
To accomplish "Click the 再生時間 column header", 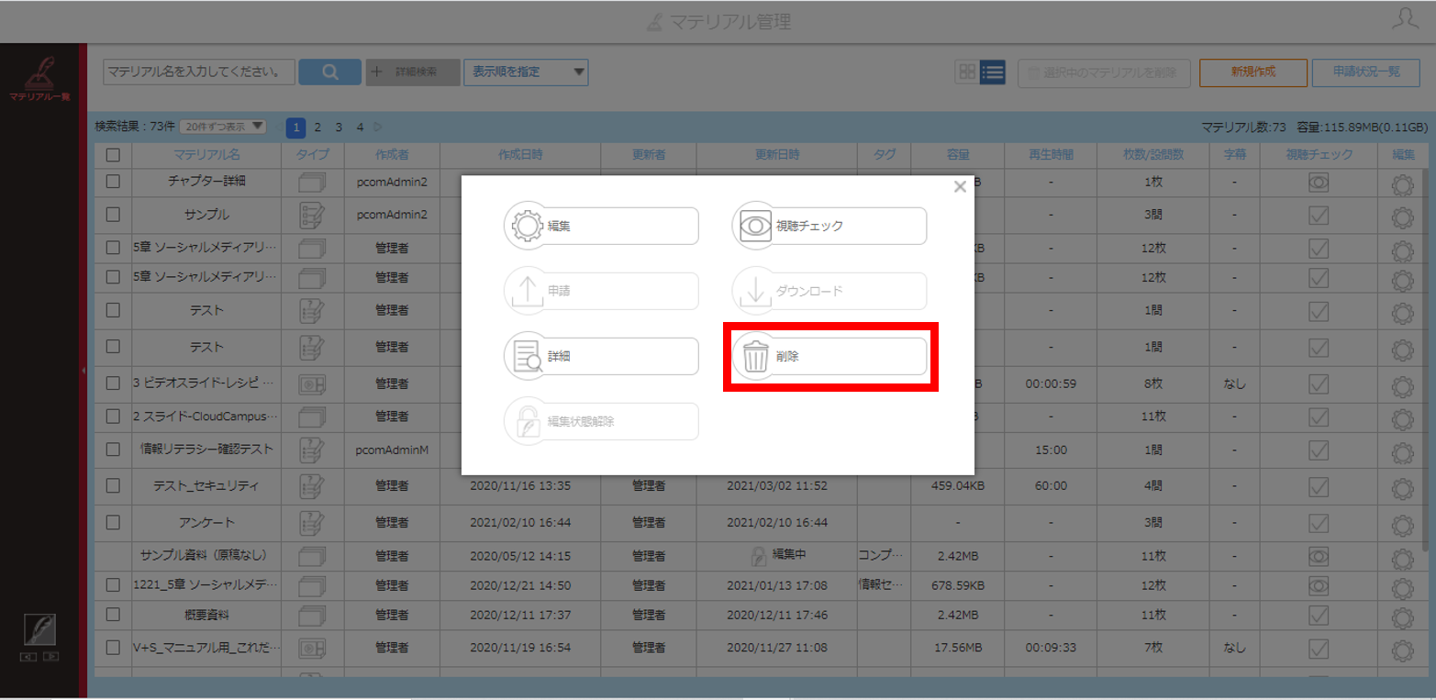I will pos(1050,155).
